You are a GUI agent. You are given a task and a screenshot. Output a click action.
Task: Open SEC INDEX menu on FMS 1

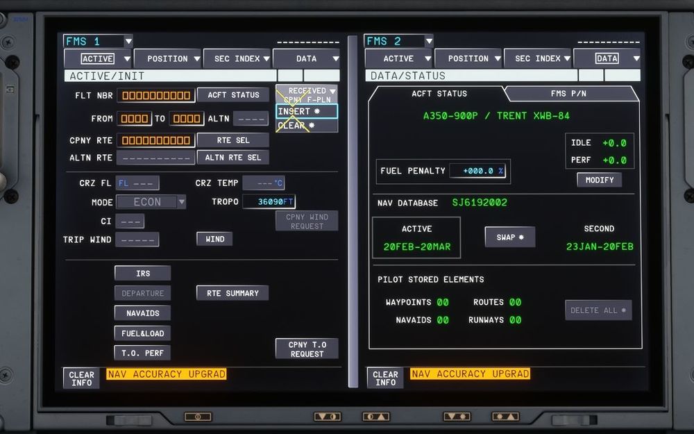237,59
